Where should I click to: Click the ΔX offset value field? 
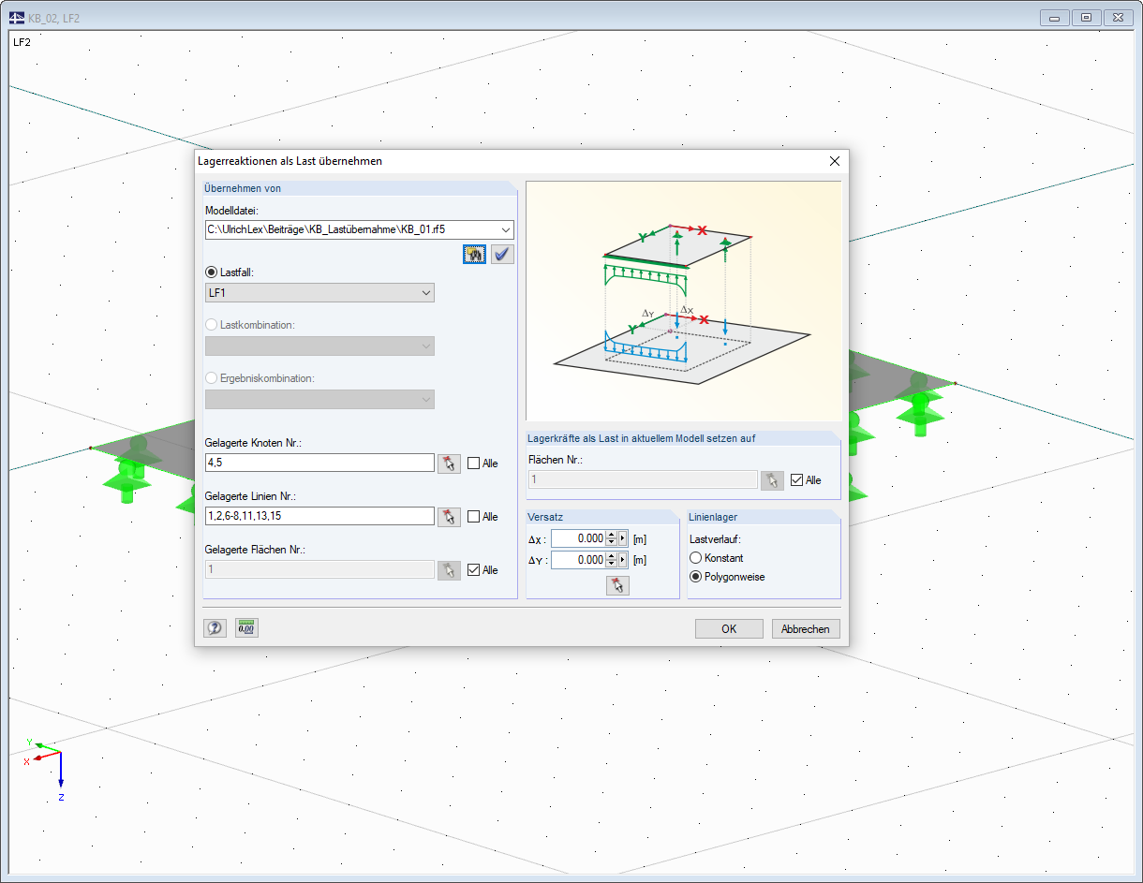[x=578, y=538]
